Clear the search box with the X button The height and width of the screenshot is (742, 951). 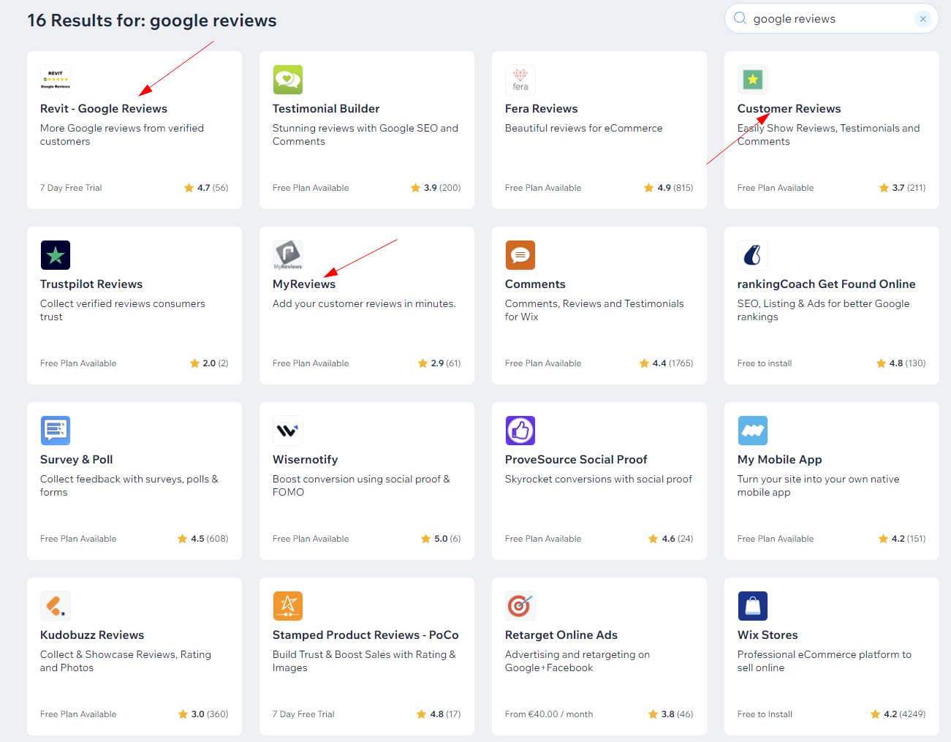923,19
